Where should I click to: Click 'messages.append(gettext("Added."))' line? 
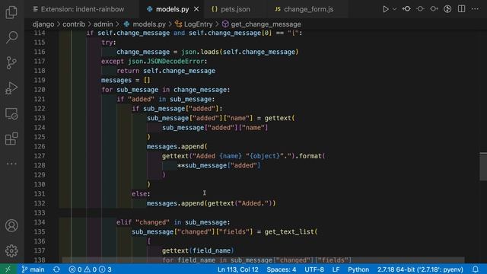[x=212, y=203]
